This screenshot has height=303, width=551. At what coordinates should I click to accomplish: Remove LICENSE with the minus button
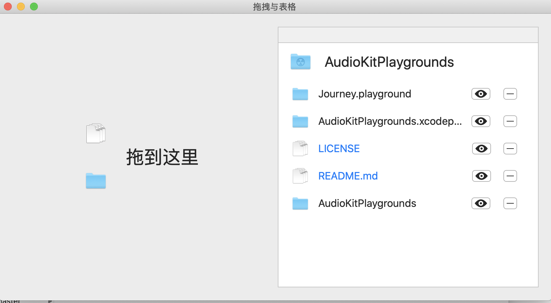click(x=510, y=149)
